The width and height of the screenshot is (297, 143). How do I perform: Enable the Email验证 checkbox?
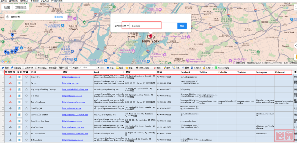pyautogui.click(x=36, y=68)
